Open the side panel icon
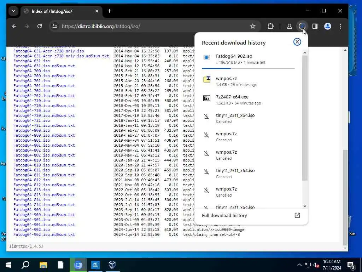Viewport: 362px width, 272px height. click(315, 26)
